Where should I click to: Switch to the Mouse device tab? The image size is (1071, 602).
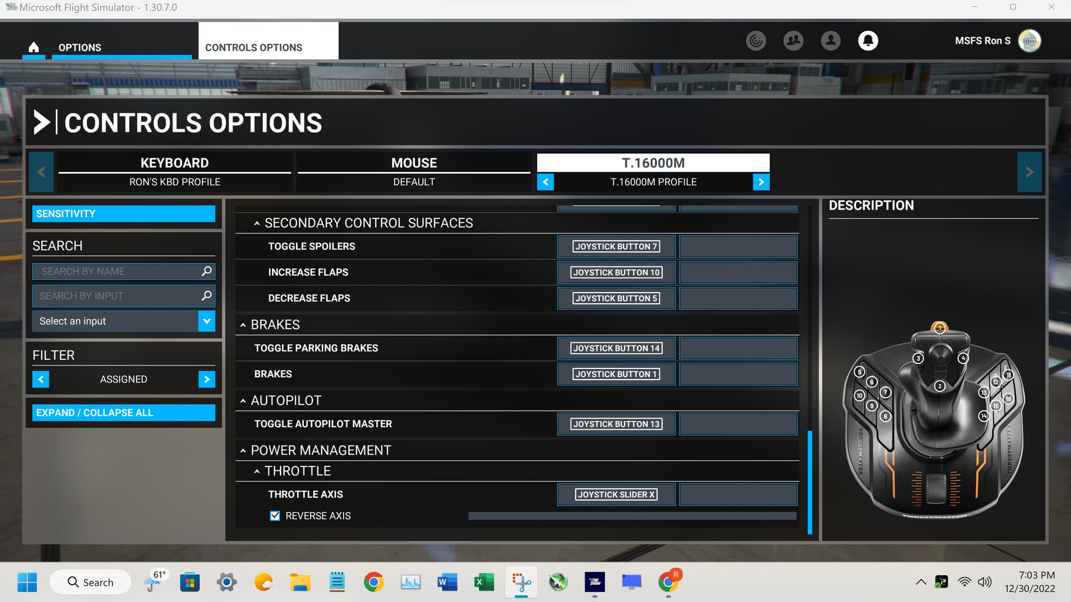pyautogui.click(x=414, y=172)
